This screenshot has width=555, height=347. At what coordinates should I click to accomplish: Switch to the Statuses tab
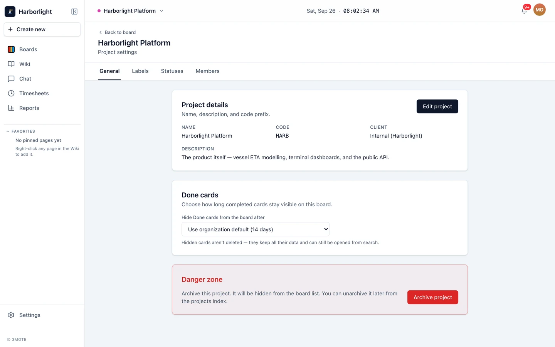click(x=172, y=71)
